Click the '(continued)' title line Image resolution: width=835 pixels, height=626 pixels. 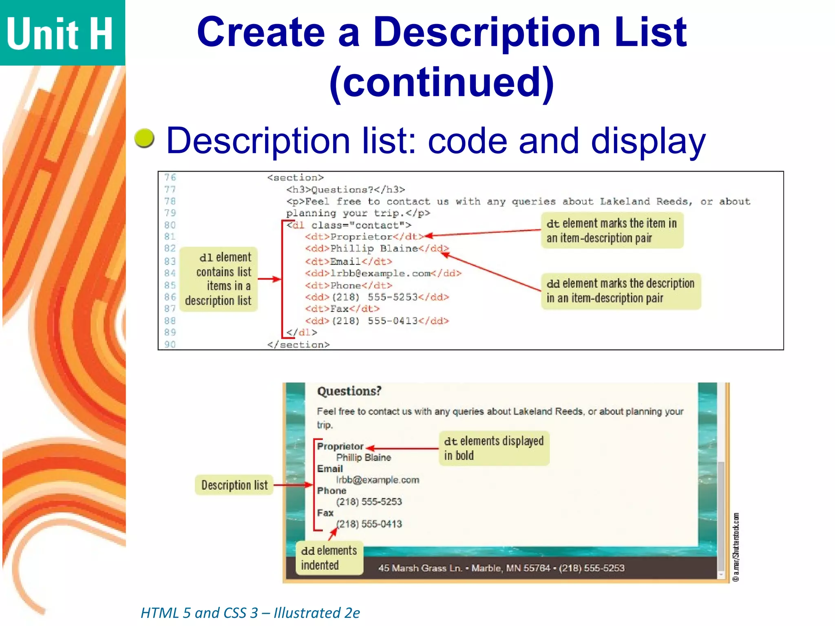coord(442,82)
